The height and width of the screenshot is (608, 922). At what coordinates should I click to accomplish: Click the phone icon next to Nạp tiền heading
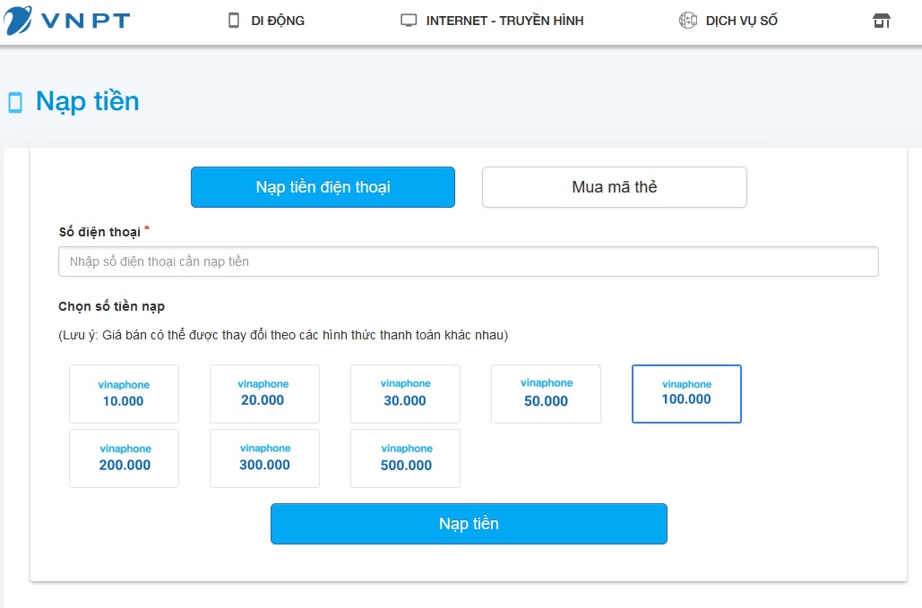tap(15, 102)
